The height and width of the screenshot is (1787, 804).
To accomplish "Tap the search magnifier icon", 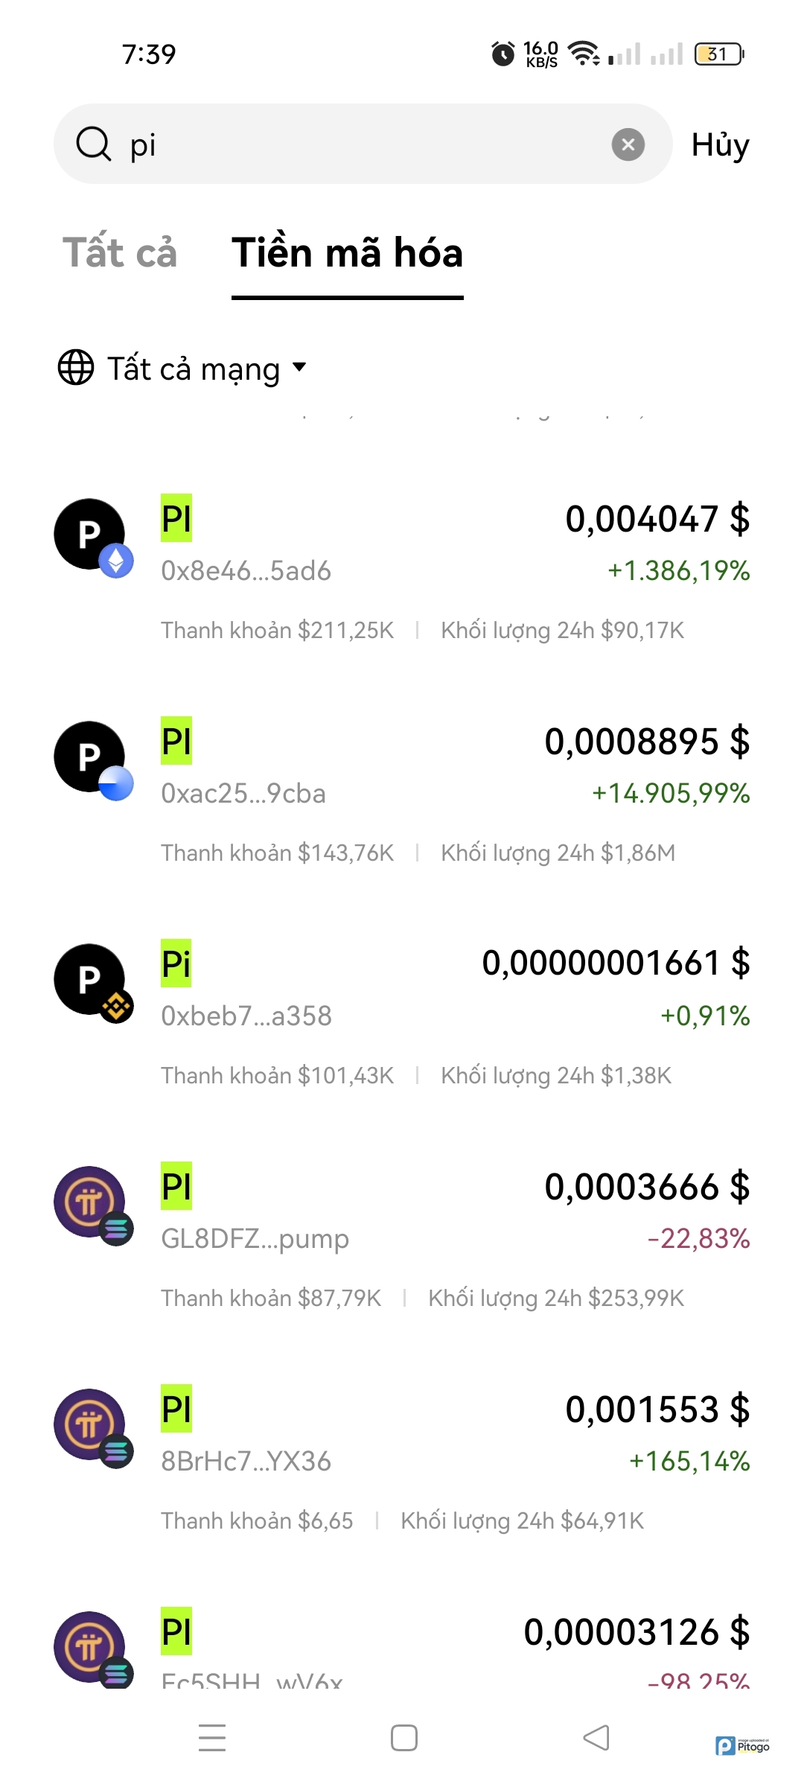I will [x=94, y=144].
